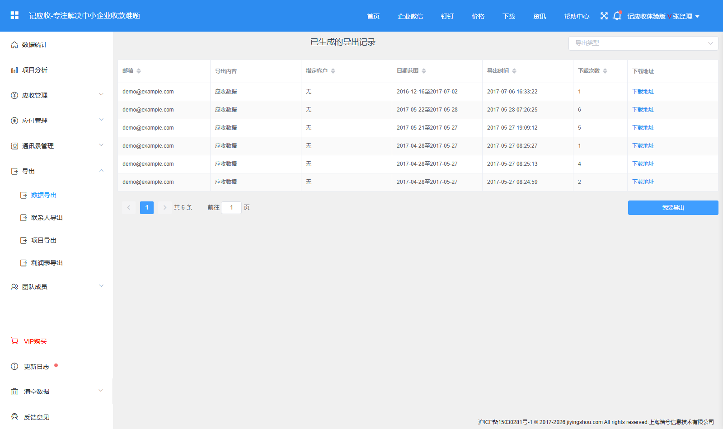Sort table by 邮箱 column arrows
The image size is (723, 429).
click(x=139, y=71)
